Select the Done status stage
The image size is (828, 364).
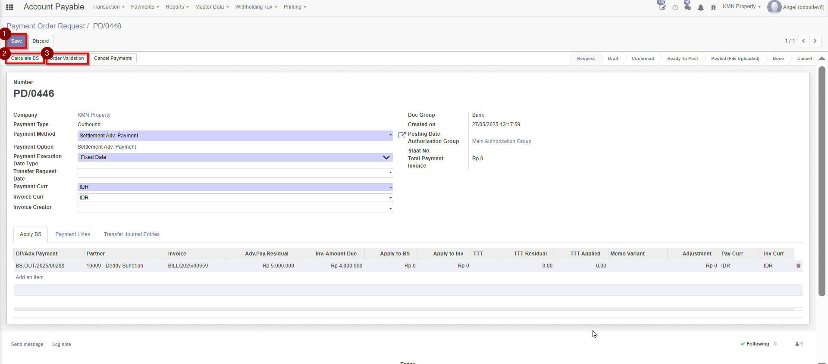778,59
